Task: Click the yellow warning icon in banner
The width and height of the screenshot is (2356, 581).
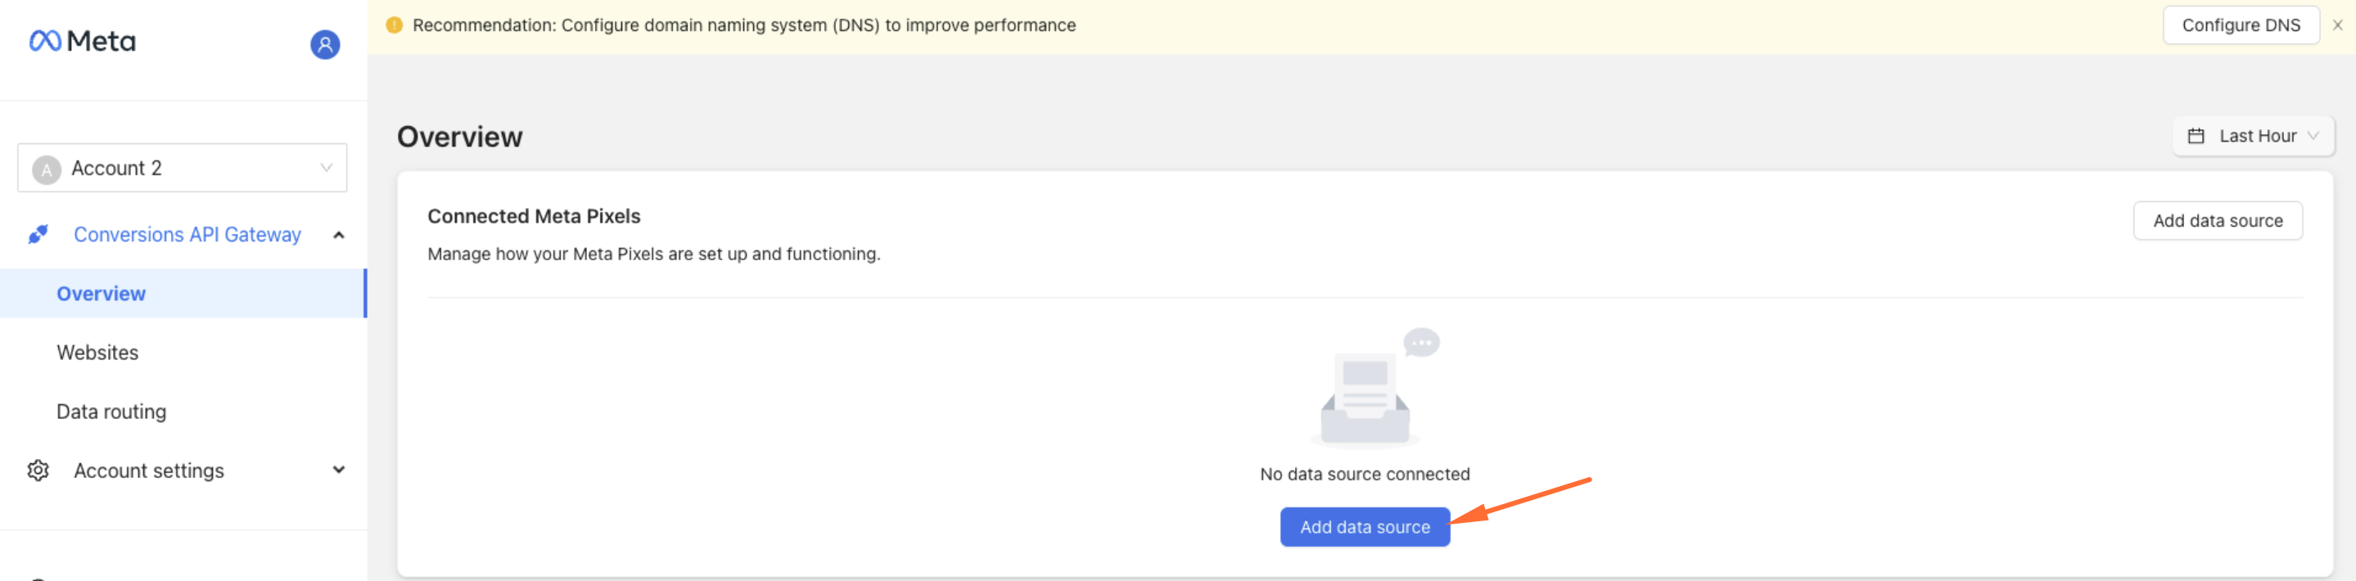Action: (395, 25)
